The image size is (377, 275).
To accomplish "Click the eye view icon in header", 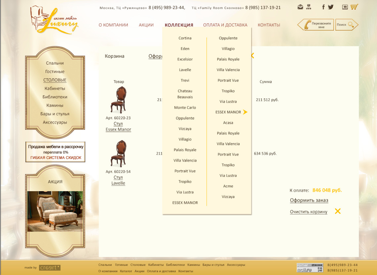I will click(345, 7).
